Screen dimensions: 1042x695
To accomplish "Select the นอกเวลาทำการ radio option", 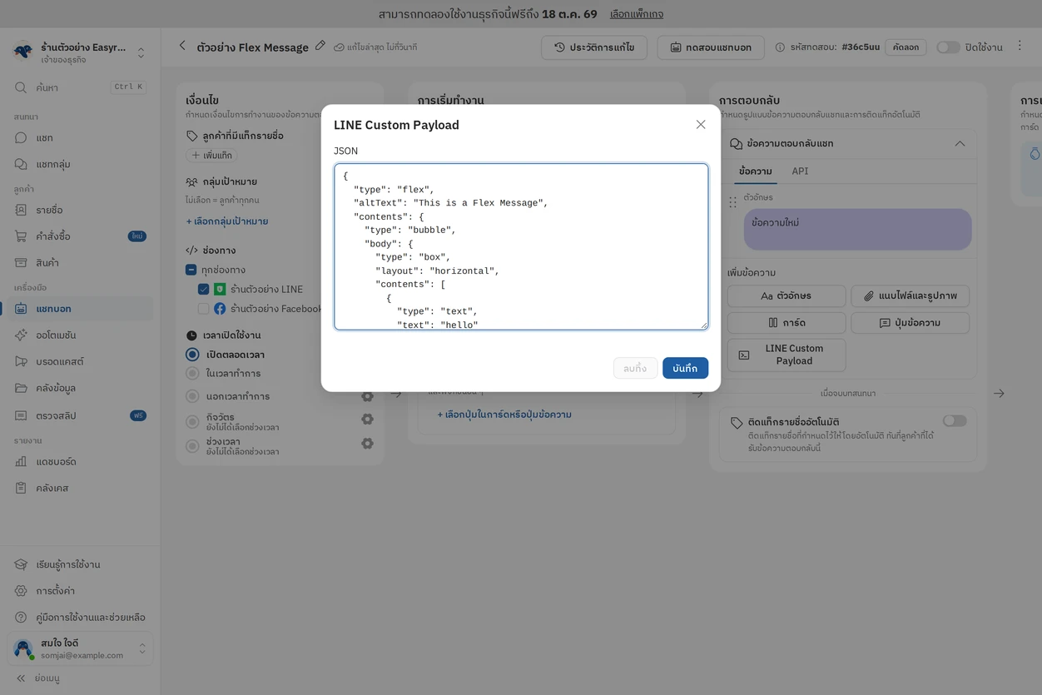I will [192, 396].
